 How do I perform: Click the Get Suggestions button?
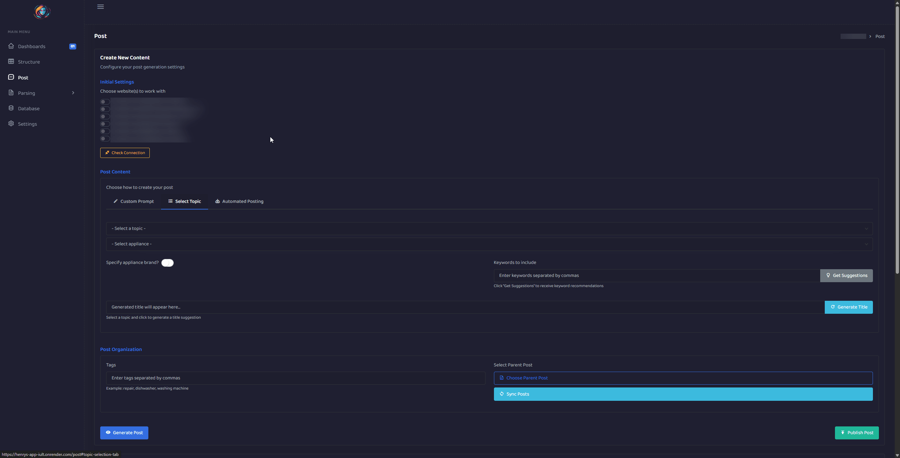click(x=847, y=276)
